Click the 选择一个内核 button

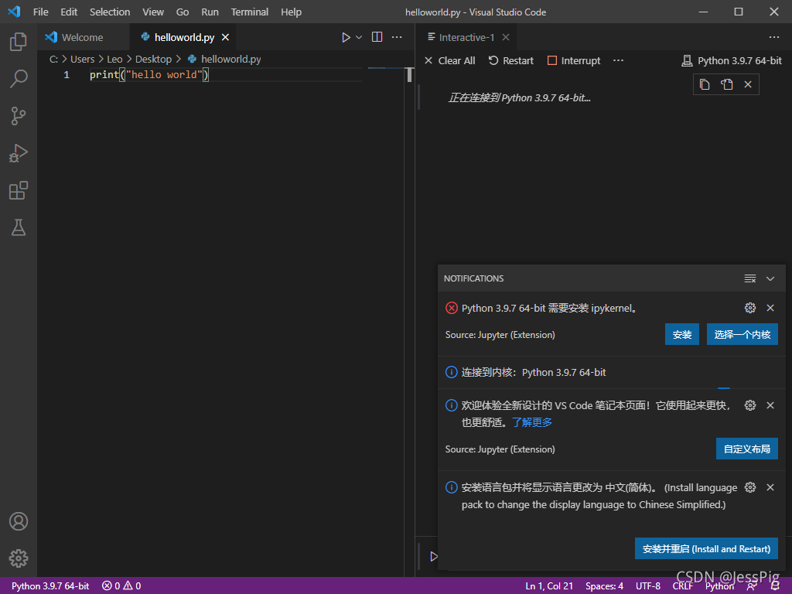coord(742,334)
